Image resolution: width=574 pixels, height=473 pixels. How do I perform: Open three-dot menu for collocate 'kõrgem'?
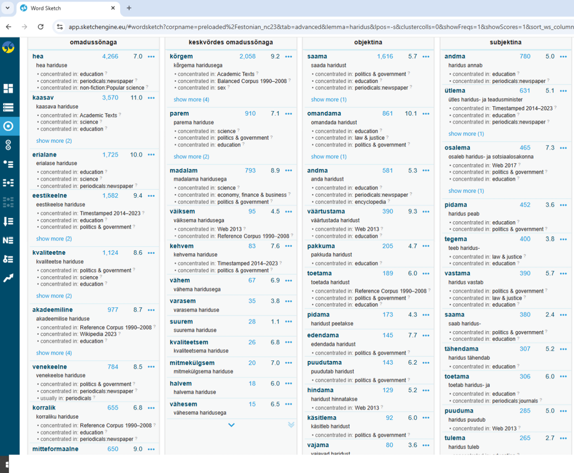[x=289, y=57]
